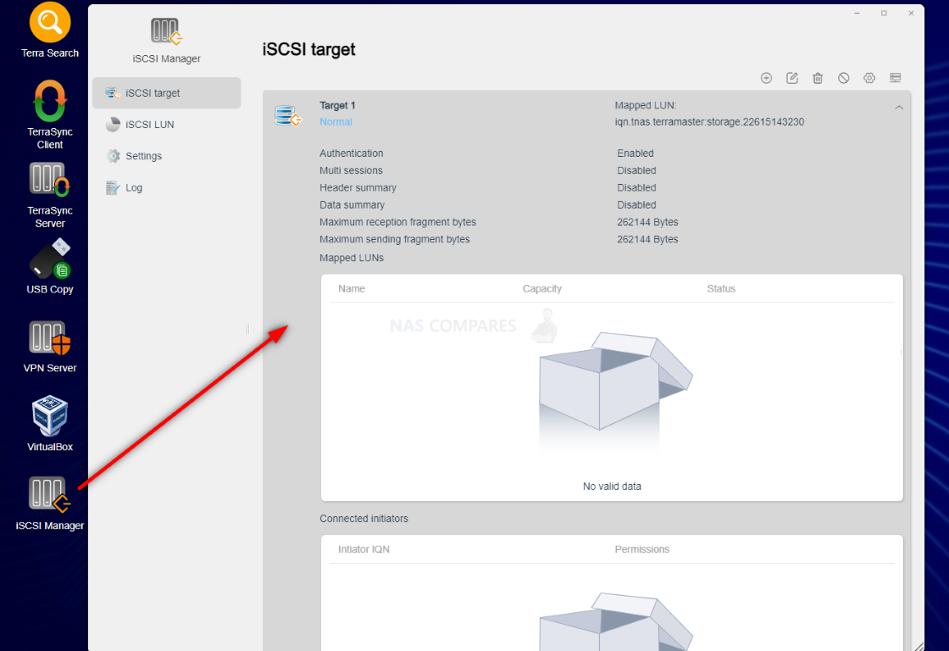Launch USB Copy from the desktop

(x=50, y=266)
